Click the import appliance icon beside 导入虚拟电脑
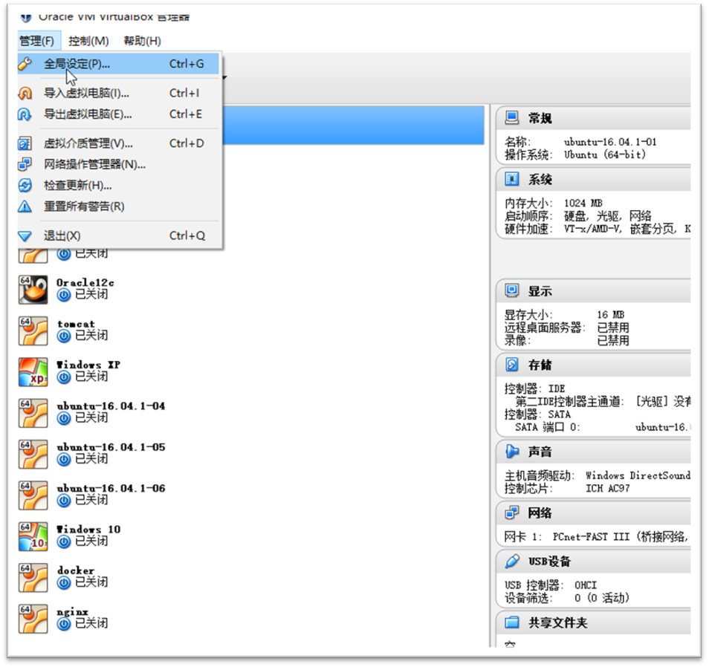The height and width of the screenshot is (667, 709). [x=25, y=93]
